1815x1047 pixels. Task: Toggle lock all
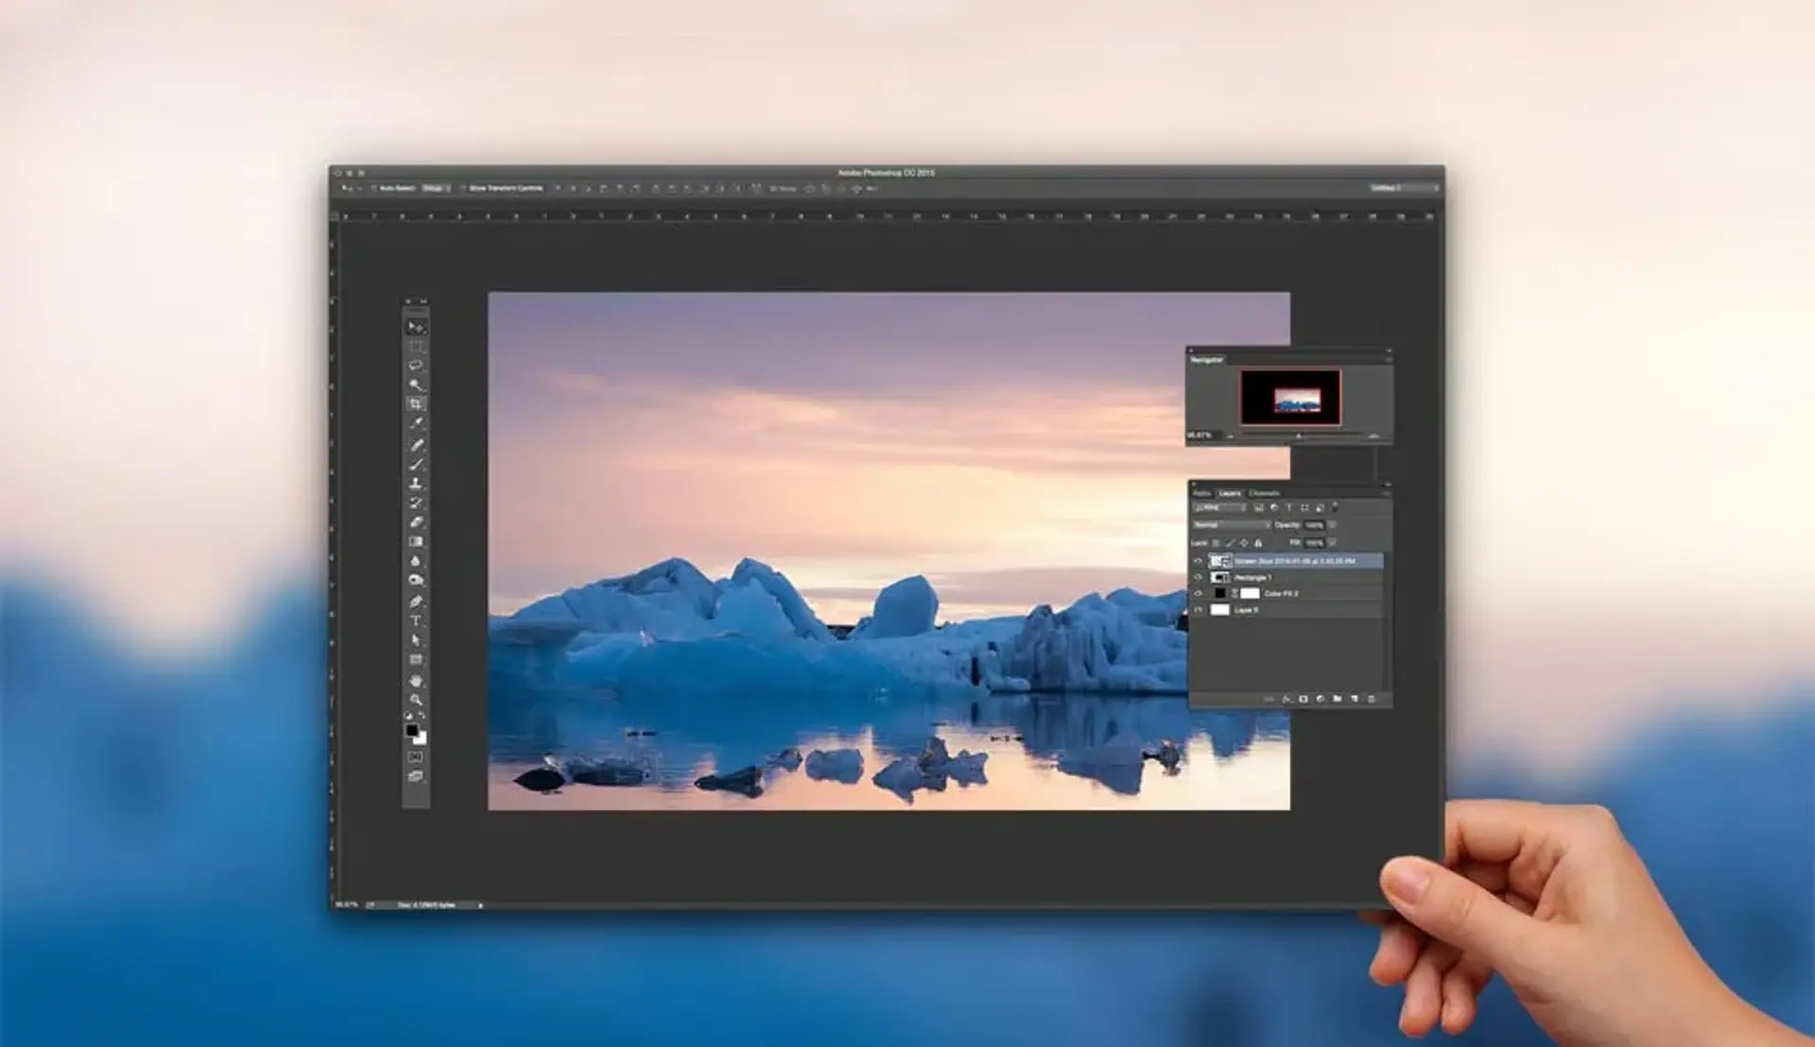click(1258, 543)
